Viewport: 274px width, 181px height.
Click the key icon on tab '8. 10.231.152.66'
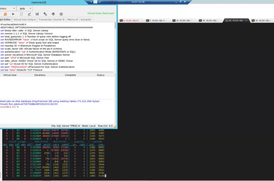[x=121, y=21]
